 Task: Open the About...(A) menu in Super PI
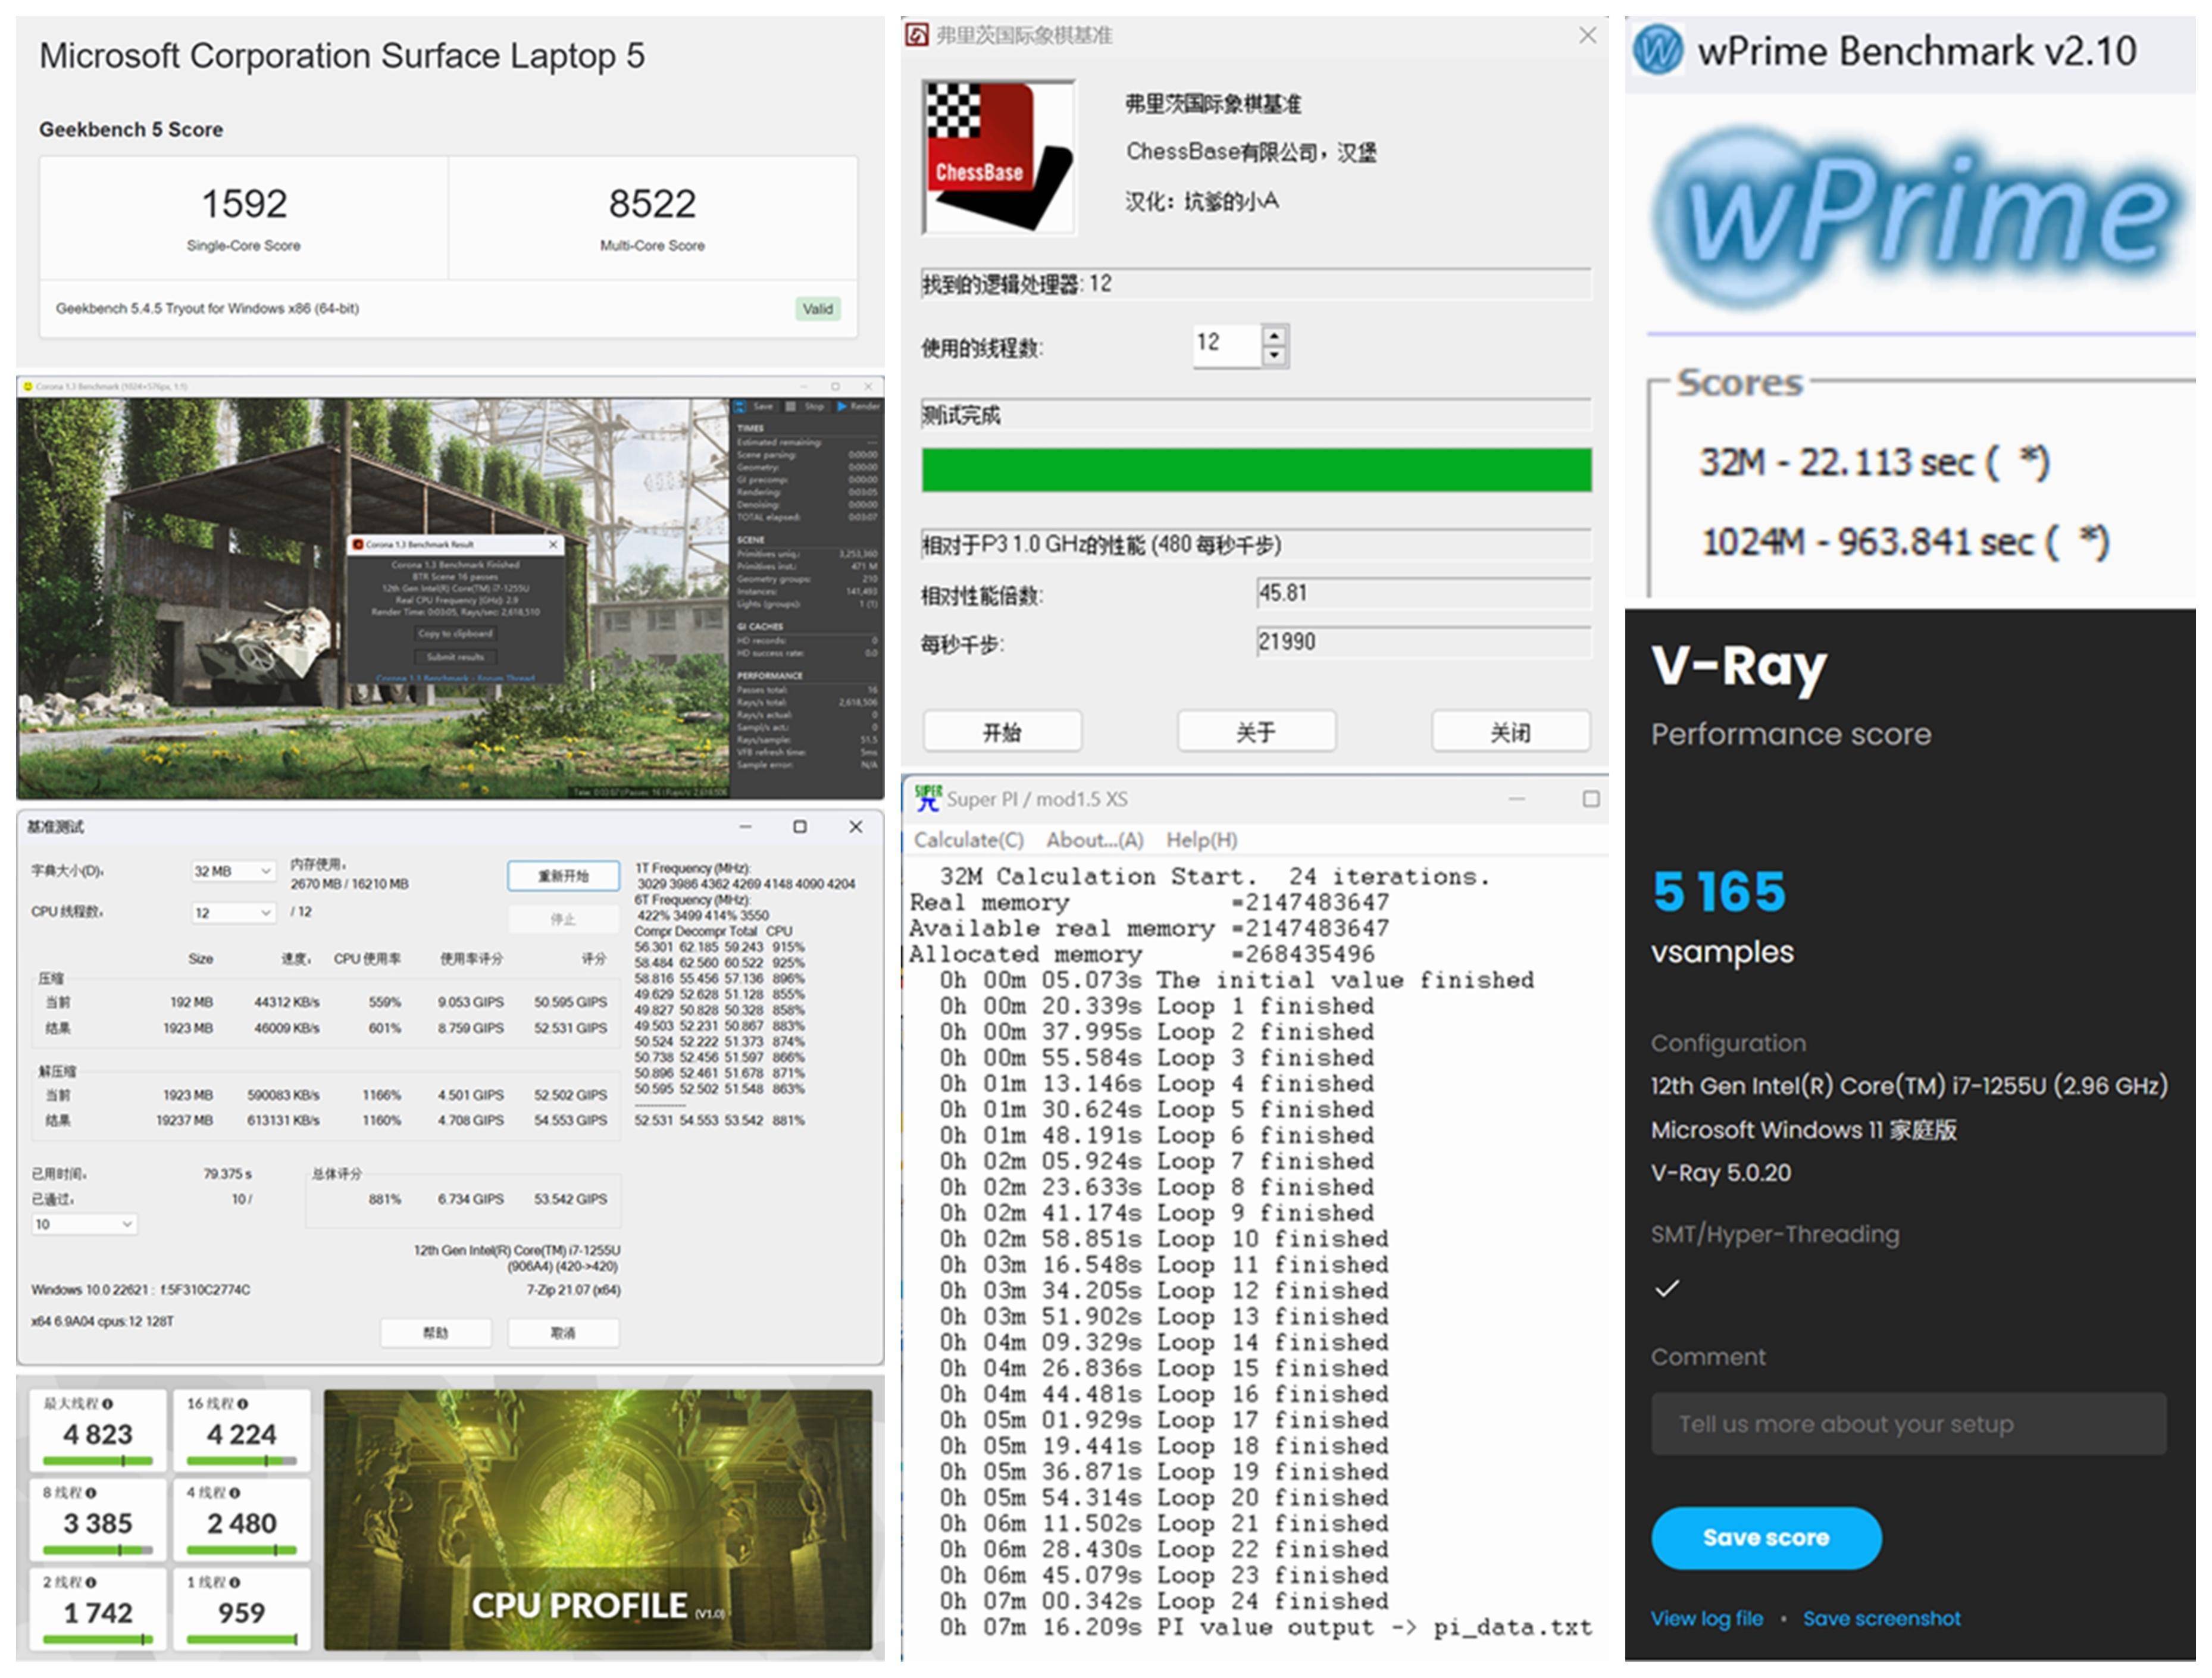[x=1095, y=840]
